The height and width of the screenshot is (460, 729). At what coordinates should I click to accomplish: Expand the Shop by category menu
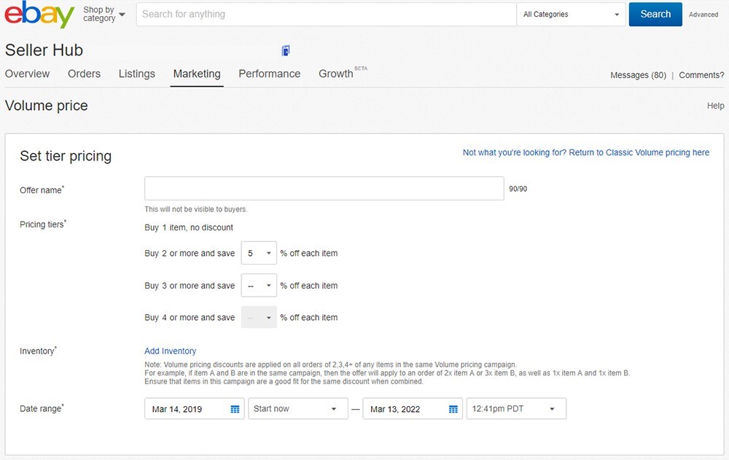click(104, 15)
